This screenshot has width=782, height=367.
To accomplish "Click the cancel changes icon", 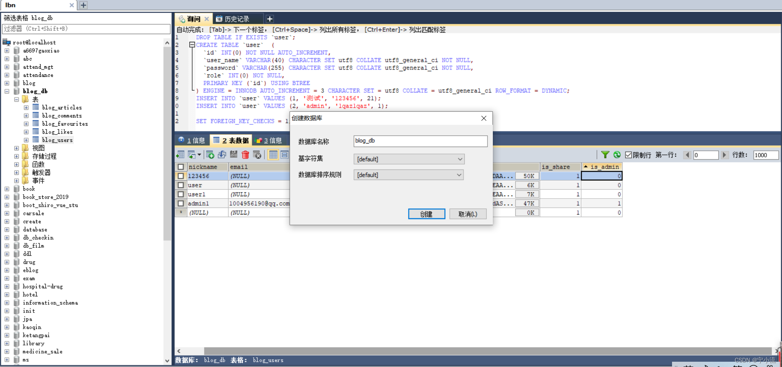I will tap(257, 154).
